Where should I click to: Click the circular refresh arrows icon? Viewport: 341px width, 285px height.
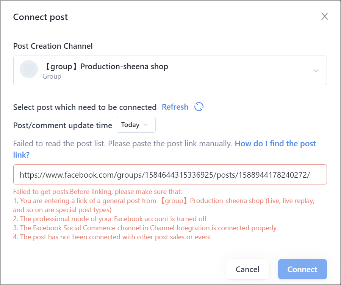(199, 107)
